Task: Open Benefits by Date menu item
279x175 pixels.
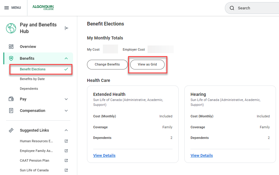Action: 32,79
